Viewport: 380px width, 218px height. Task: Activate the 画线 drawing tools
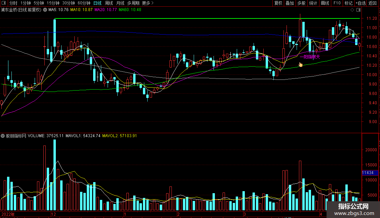click(x=325, y=3)
